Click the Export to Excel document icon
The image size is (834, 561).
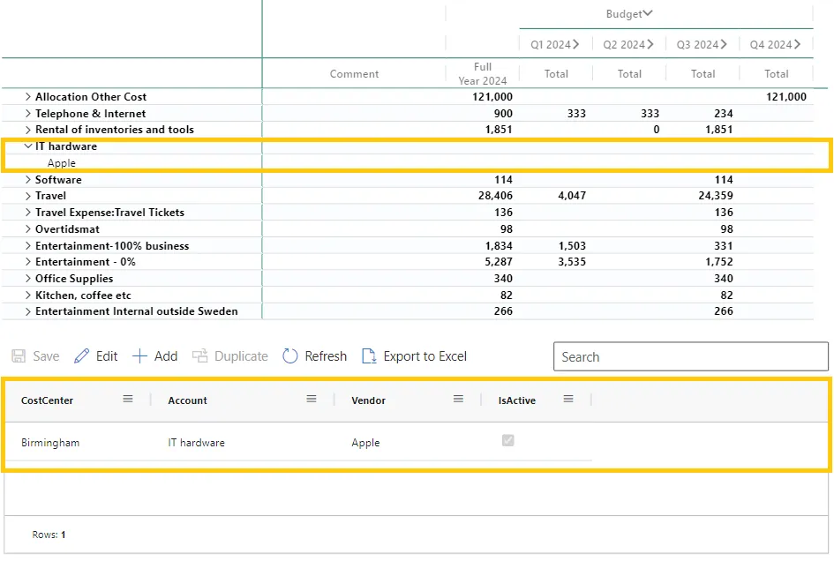click(x=369, y=356)
